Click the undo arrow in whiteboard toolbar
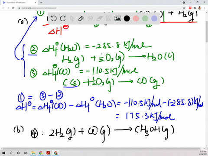The height and width of the screenshot is (156, 208). coord(54,19)
